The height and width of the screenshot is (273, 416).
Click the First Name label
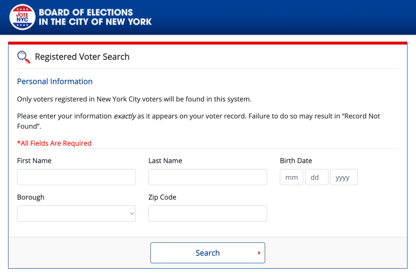tap(34, 161)
